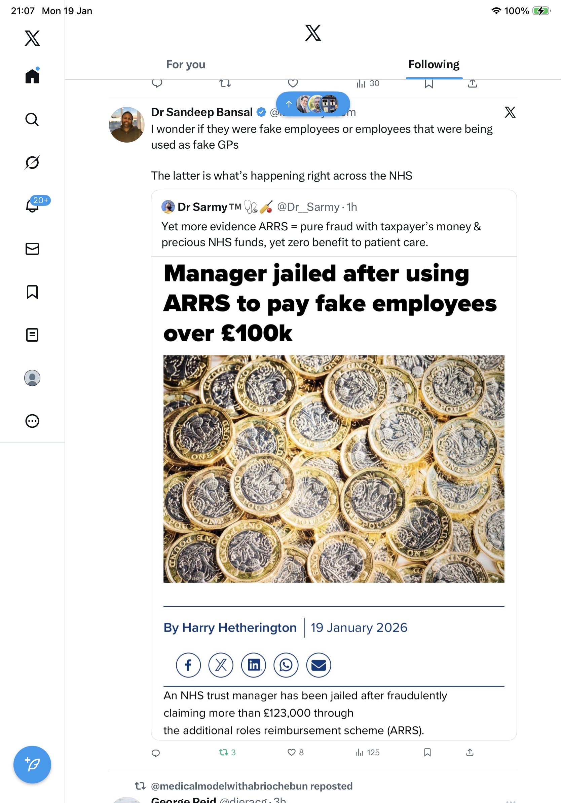The image size is (561, 803).
Task: Switch to the For you tab
Action: (185, 65)
